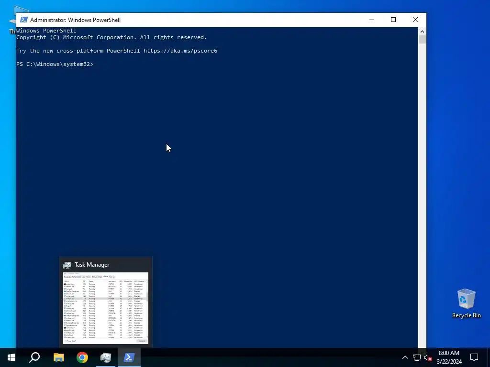490x367 pixels.
Task: Launch Google Chrome from the taskbar
Action: click(x=82, y=357)
